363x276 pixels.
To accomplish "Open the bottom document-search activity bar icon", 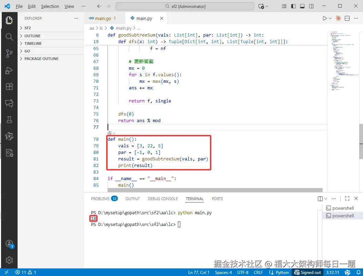I will pyautogui.click(x=9, y=153).
